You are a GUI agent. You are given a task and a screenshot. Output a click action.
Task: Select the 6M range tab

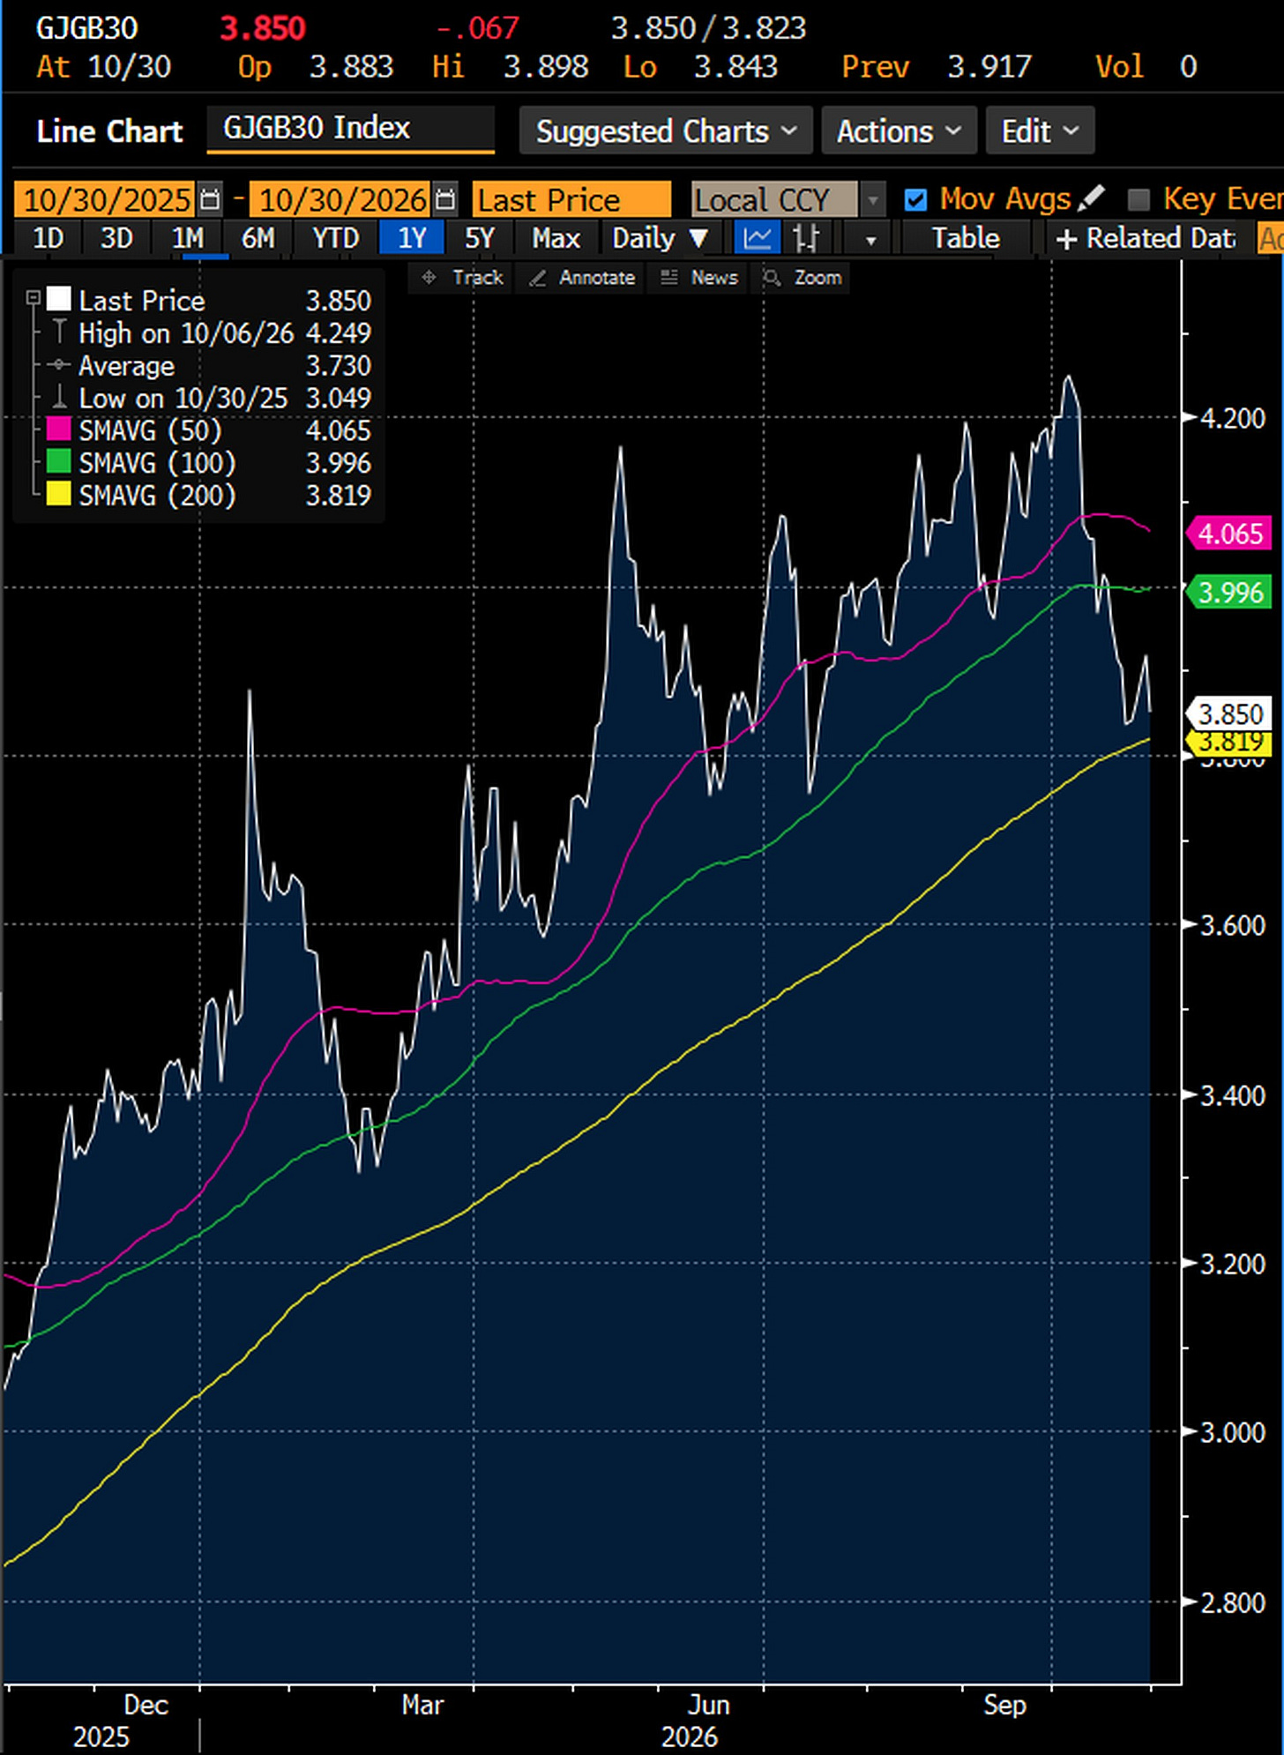(258, 238)
